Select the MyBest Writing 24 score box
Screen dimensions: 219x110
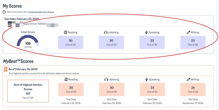193,89
